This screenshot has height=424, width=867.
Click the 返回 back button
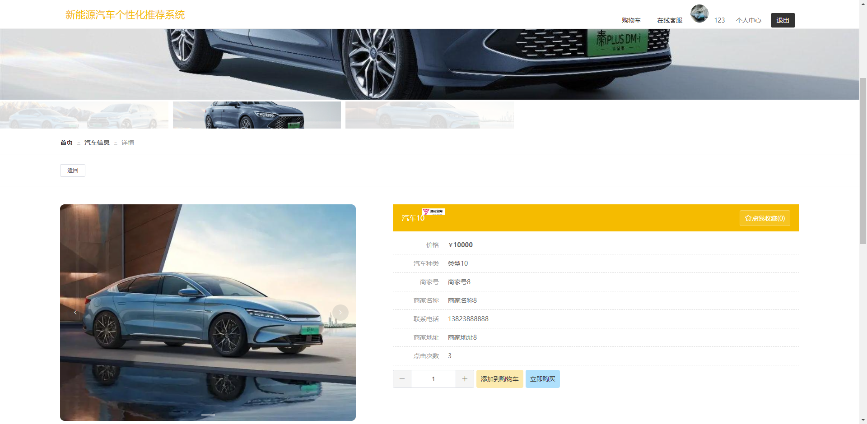click(73, 171)
